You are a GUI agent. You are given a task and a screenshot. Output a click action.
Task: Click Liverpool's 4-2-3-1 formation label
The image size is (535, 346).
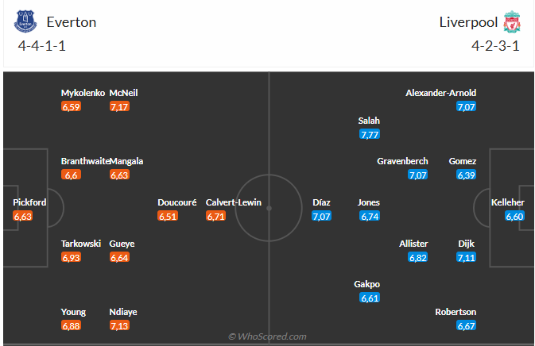tap(494, 45)
